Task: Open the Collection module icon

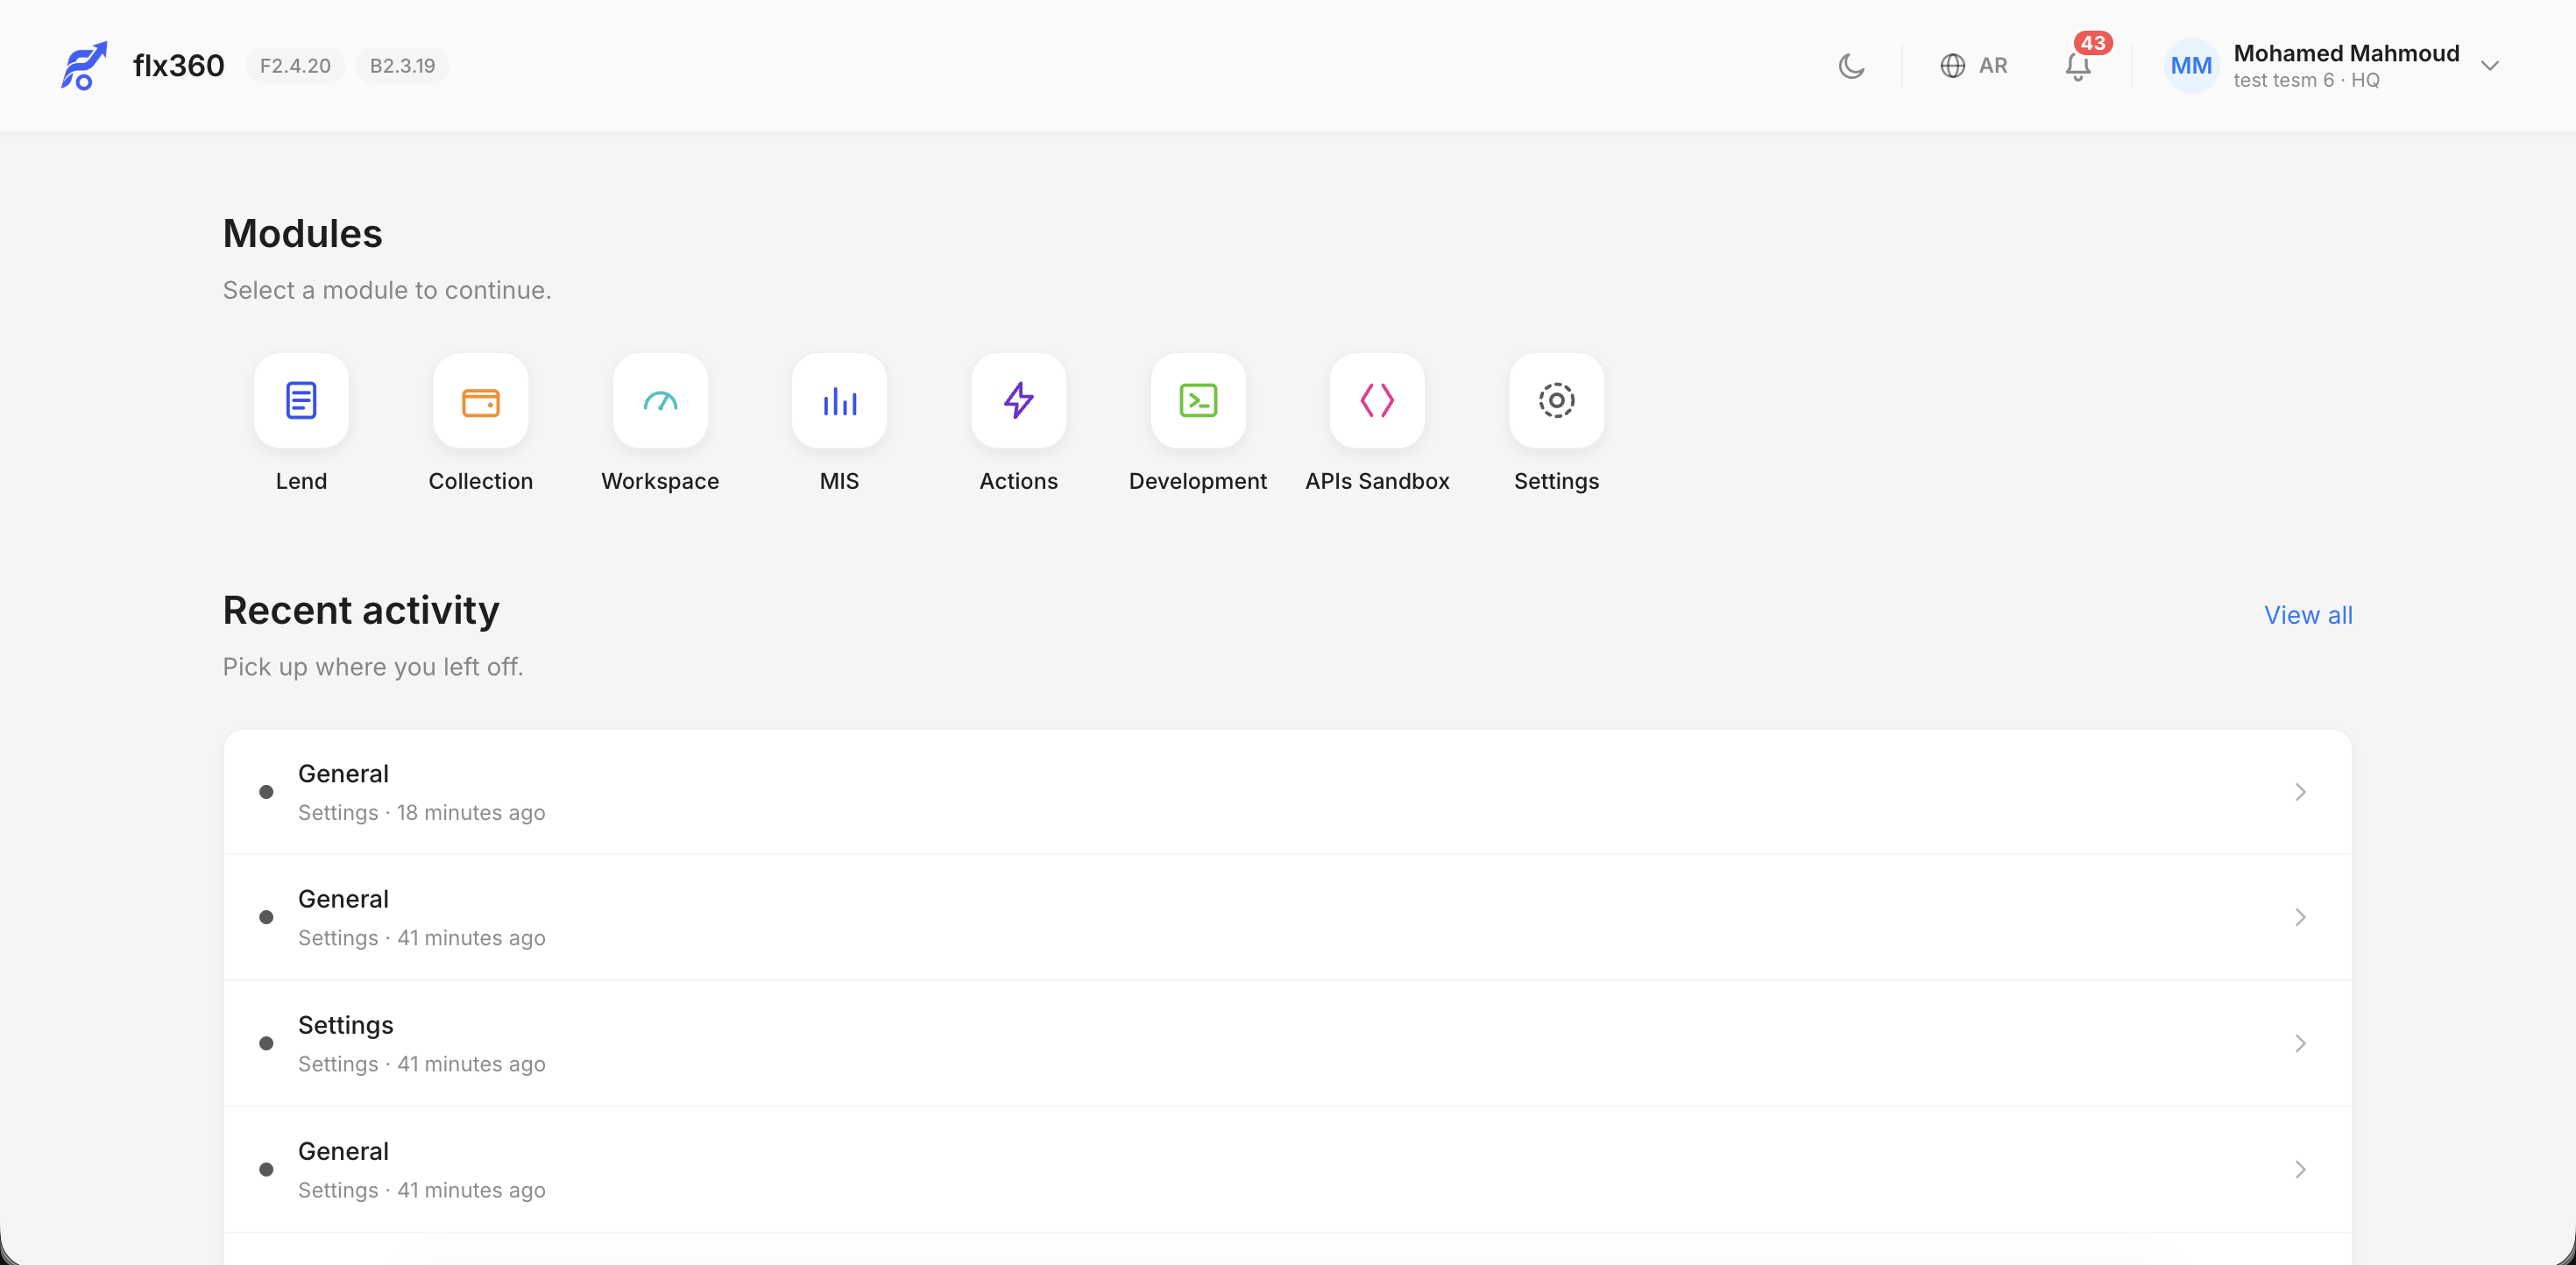Action: tap(481, 400)
